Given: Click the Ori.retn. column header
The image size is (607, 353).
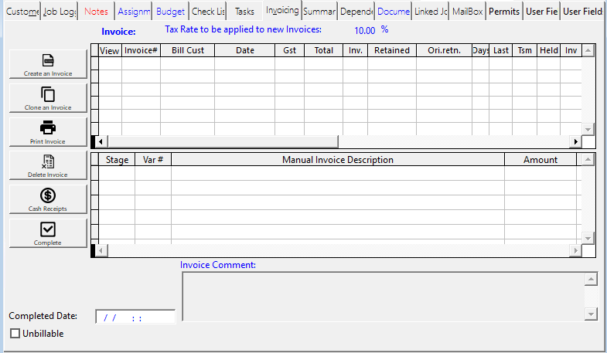Looking at the screenshot, I should coord(444,50).
